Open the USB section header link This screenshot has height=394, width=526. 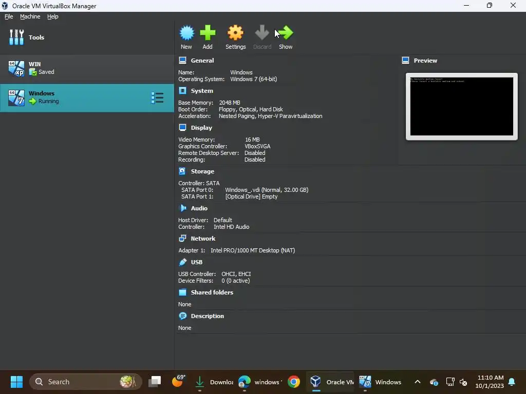click(197, 262)
